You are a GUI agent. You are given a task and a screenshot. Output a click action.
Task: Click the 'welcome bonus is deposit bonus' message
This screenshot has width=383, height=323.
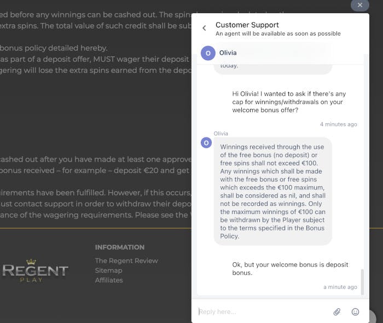tap(290, 268)
